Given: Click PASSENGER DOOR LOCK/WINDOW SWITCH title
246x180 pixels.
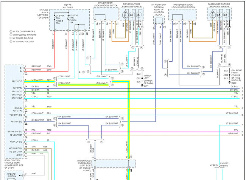Looking at the screenshot, I should [x=183, y=6].
